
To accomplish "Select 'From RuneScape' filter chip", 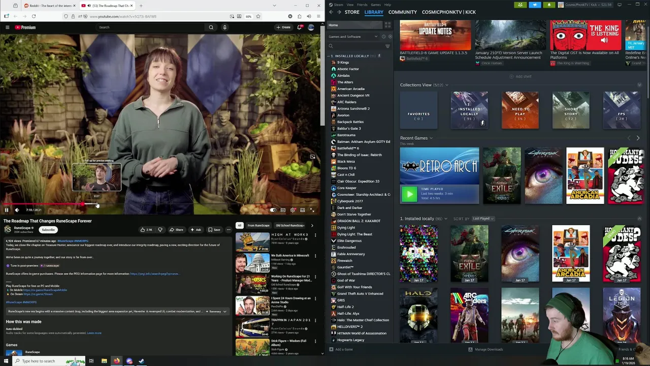I will (x=258, y=225).
